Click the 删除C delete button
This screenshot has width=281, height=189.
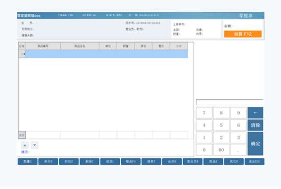[89, 161]
